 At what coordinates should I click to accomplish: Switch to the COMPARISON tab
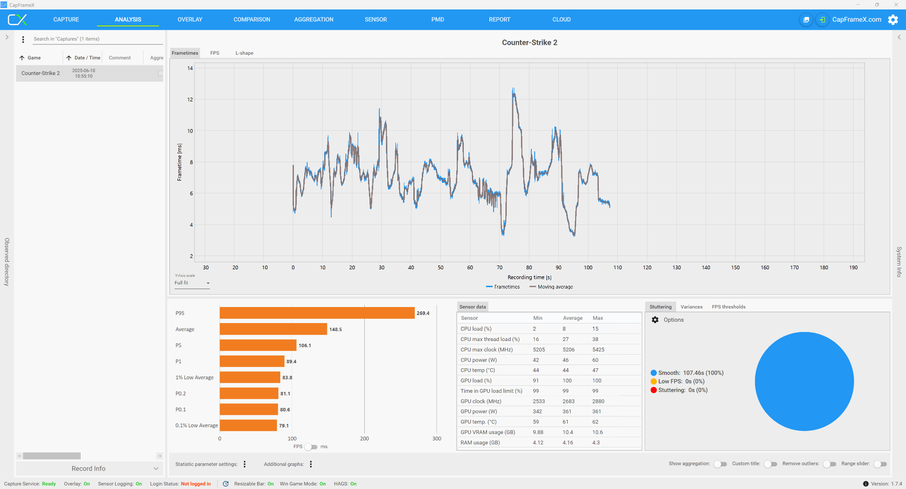(x=252, y=19)
